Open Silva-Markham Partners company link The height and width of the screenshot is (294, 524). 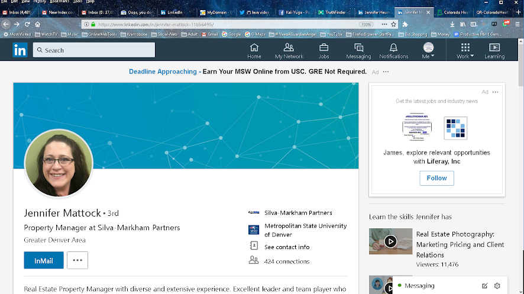(298, 212)
